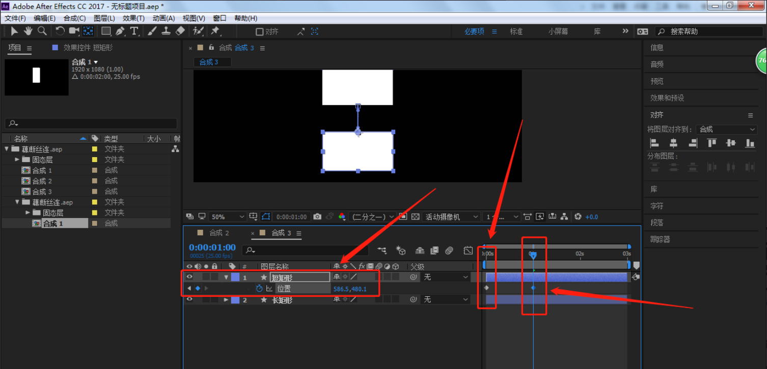Align layers vertically centered
767x369 pixels.
731,143
